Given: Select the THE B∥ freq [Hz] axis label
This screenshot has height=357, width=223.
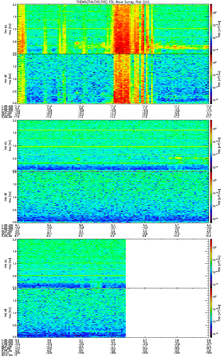Looking at the screenshot, I should 7,313.
